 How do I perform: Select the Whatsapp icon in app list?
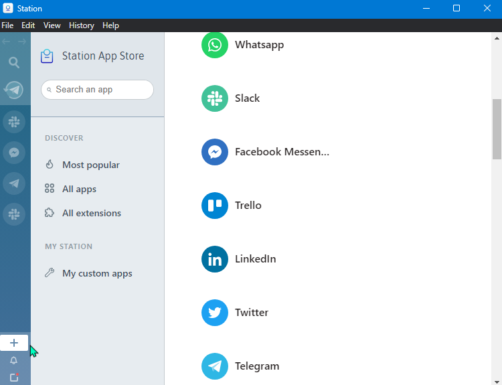pyautogui.click(x=215, y=45)
